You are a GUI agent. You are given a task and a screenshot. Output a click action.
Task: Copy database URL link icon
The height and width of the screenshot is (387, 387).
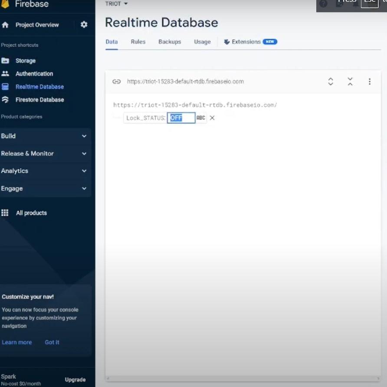point(116,81)
